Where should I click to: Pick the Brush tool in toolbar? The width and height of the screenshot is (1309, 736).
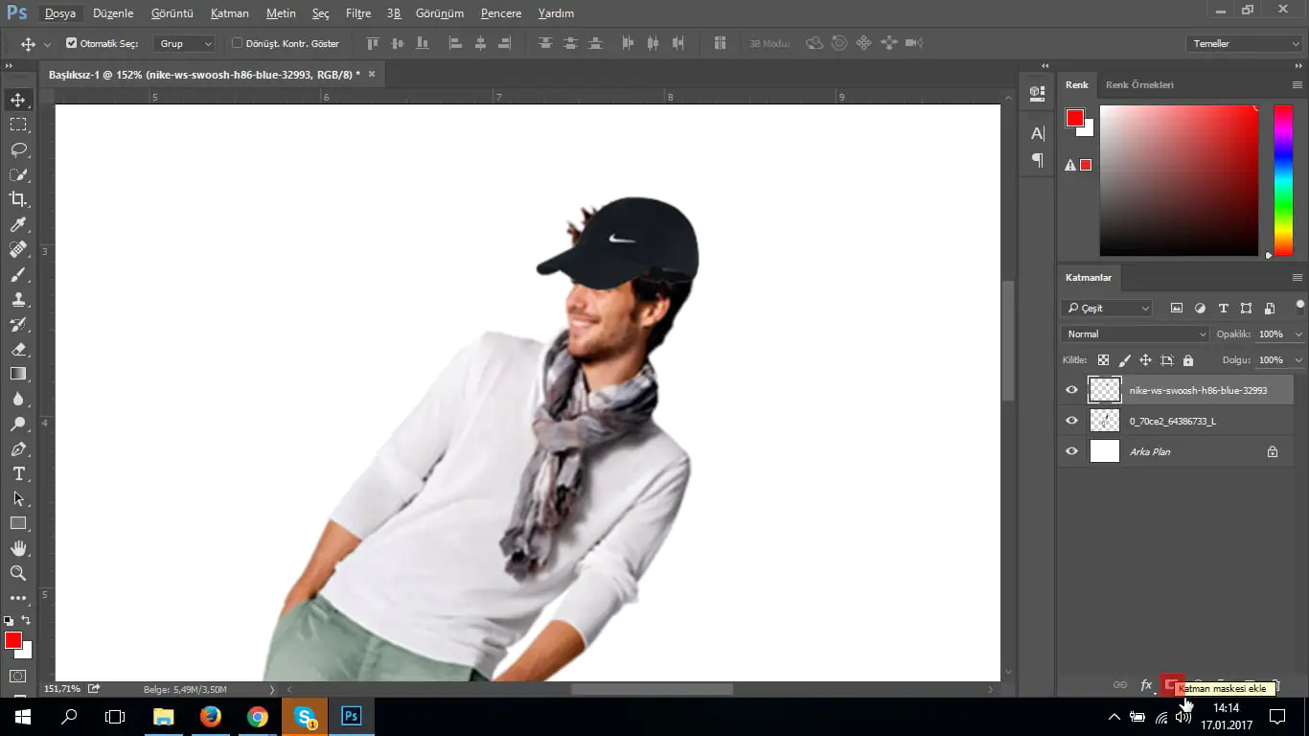pyautogui.click(x=18, y=274)
